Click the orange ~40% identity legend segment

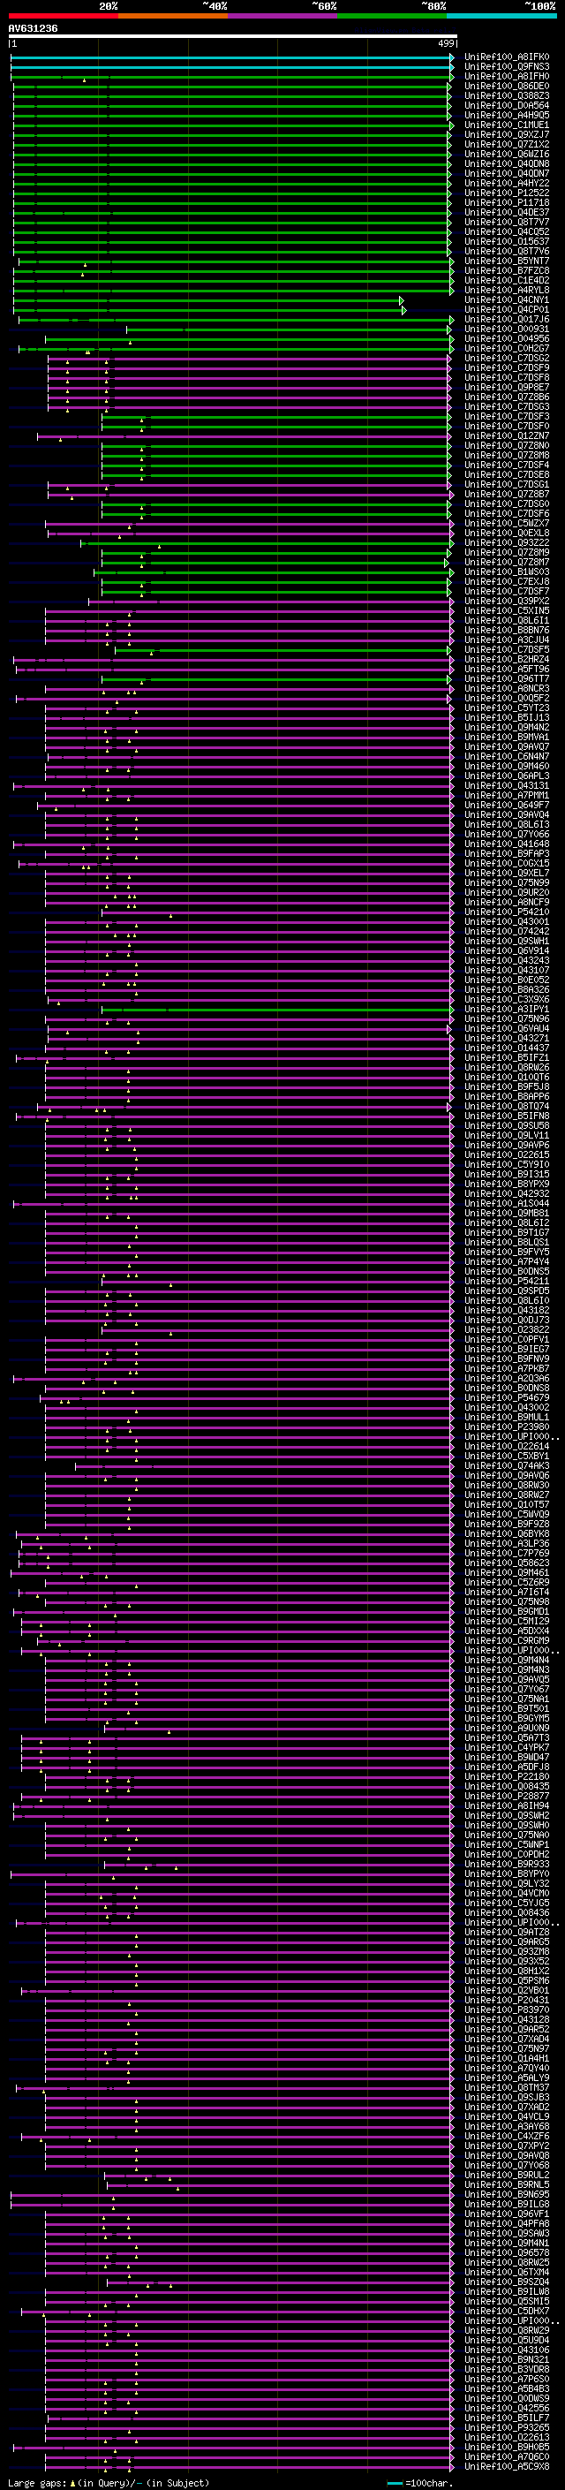tap(173, 16)
